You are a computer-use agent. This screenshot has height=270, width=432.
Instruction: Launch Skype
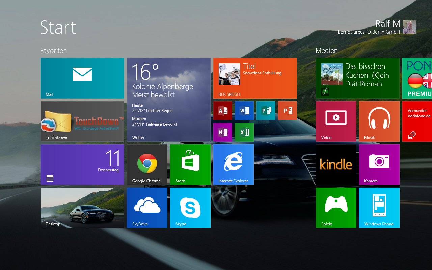tap(190, 208)
